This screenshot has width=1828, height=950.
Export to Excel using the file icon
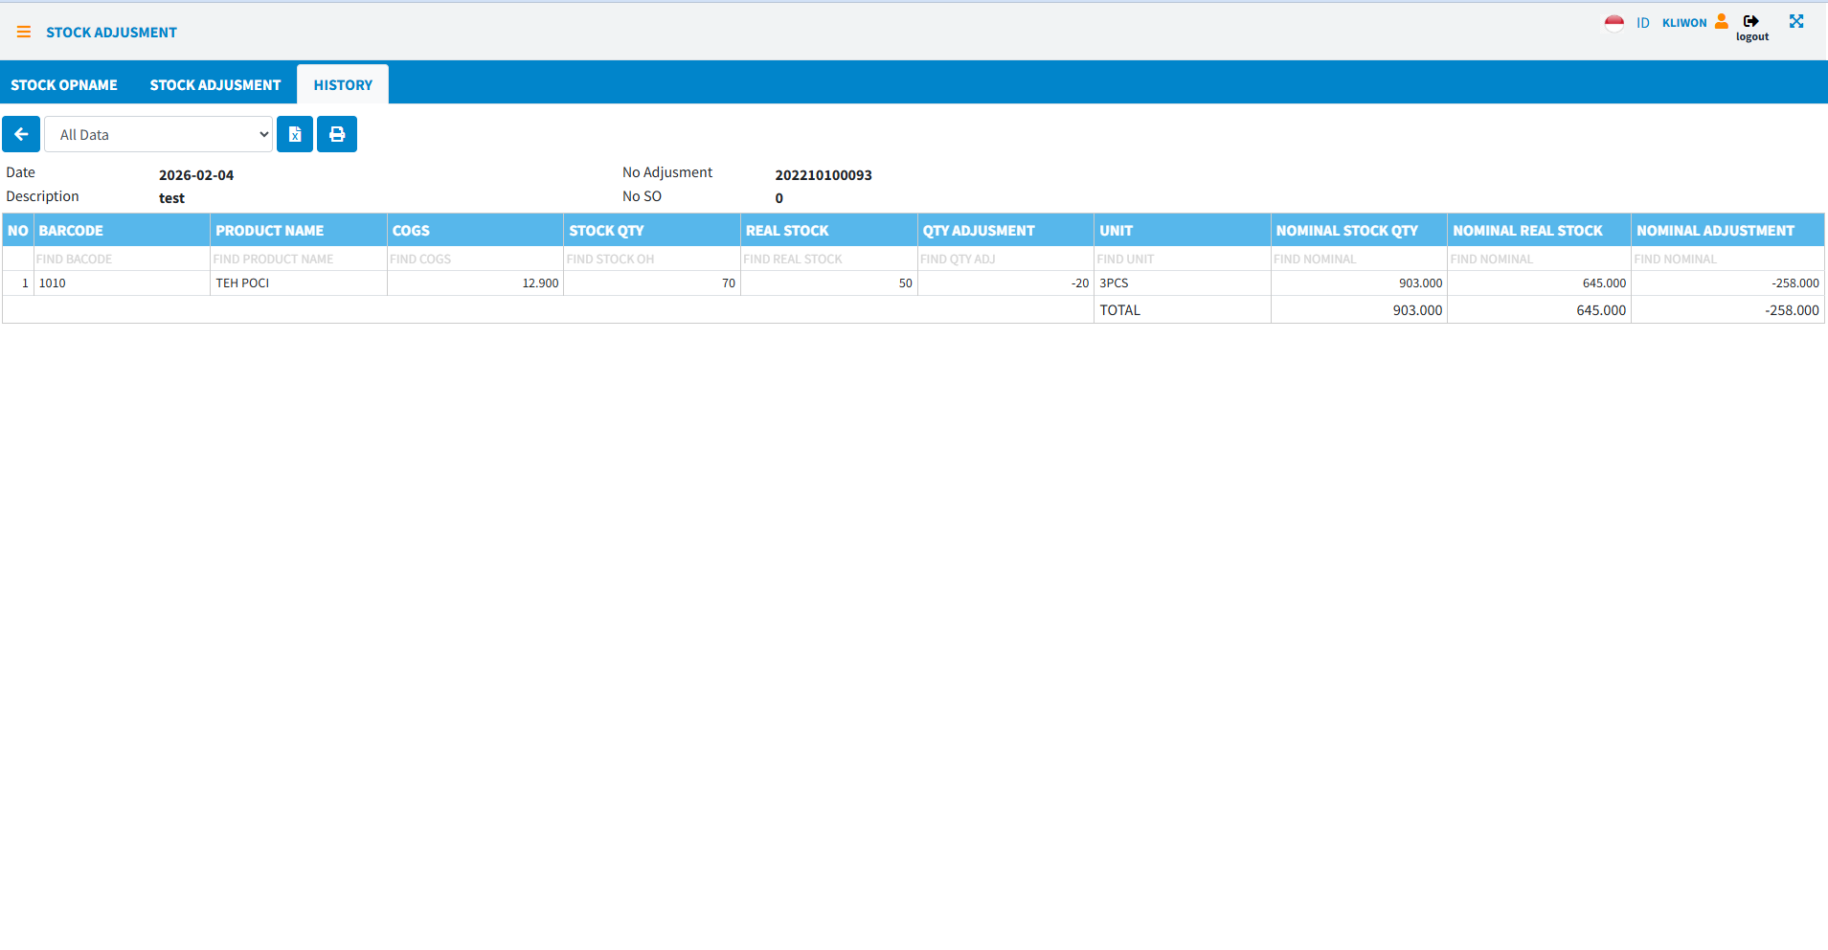(x=295, y=134)
